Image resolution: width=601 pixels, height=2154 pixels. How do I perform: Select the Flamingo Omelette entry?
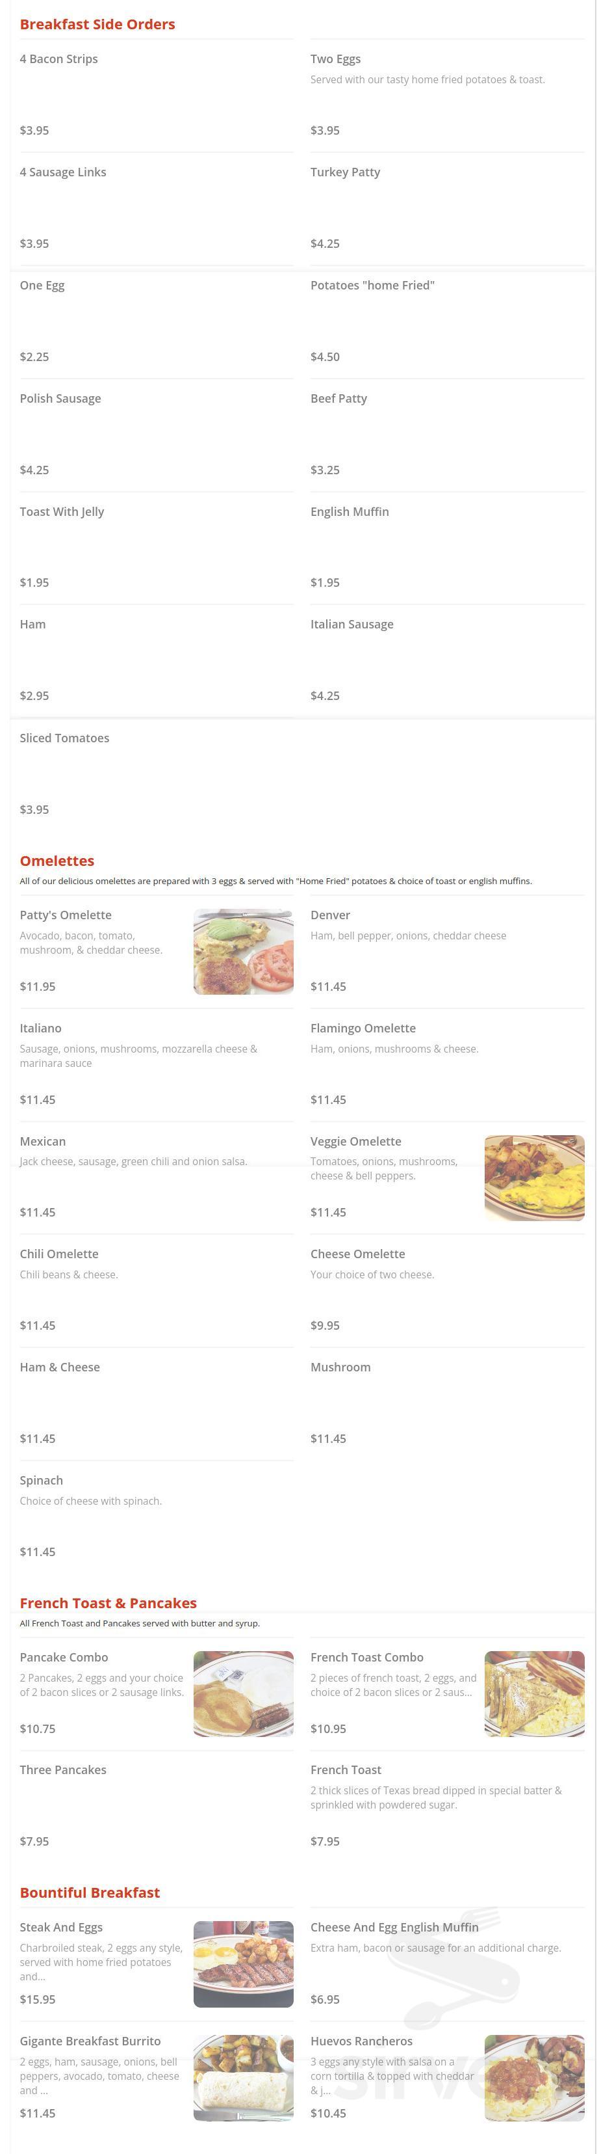pos(363,1028)
